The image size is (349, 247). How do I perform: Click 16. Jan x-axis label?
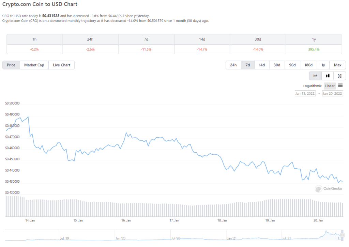(126, 220)
